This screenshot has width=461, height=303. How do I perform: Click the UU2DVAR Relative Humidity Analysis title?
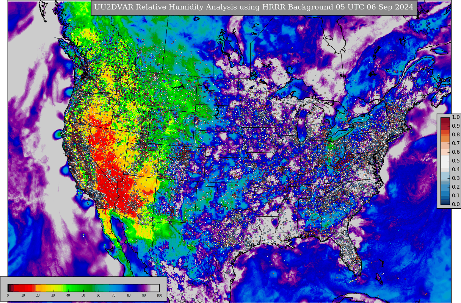pos(254,8)
